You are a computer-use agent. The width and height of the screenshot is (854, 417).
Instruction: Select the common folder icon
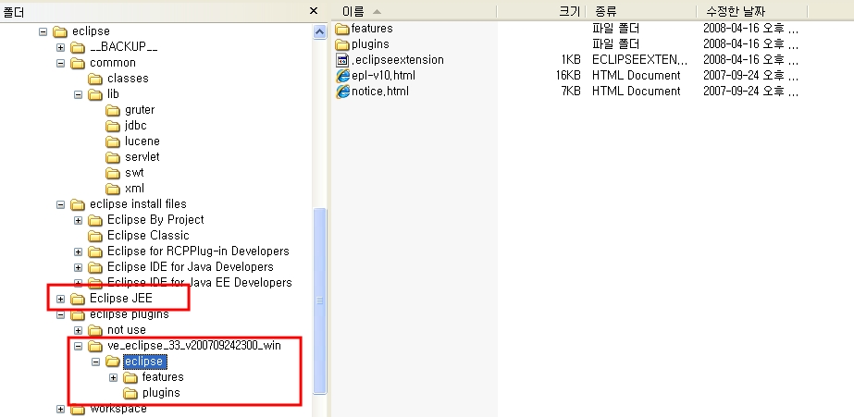[x=79, y=63]
